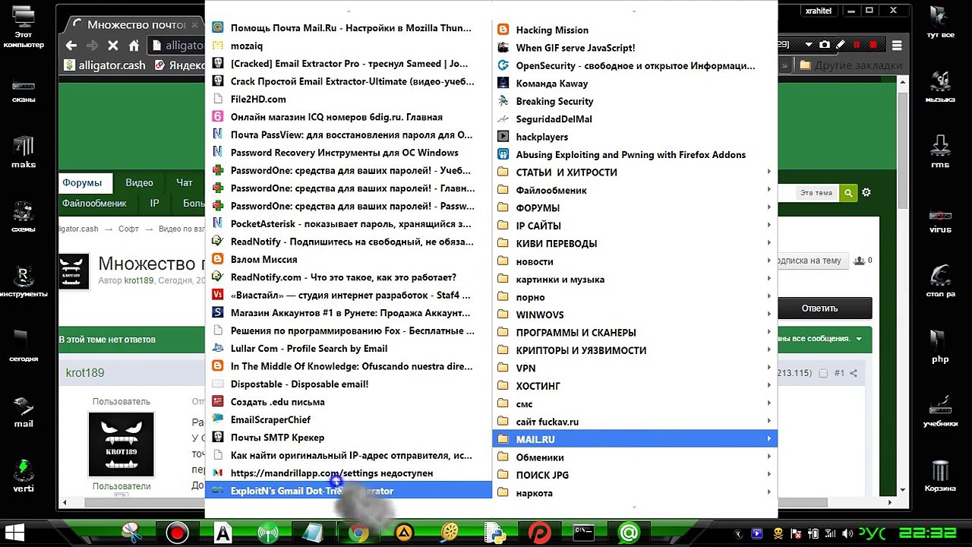Open the AIMP player on the taskbar
Viewport: 972px width, 547px height.
[404, 533]
